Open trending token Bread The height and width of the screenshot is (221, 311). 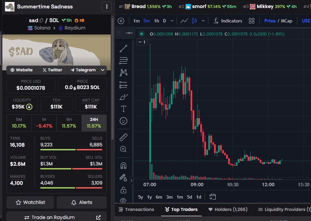click(x=145, y=7)
